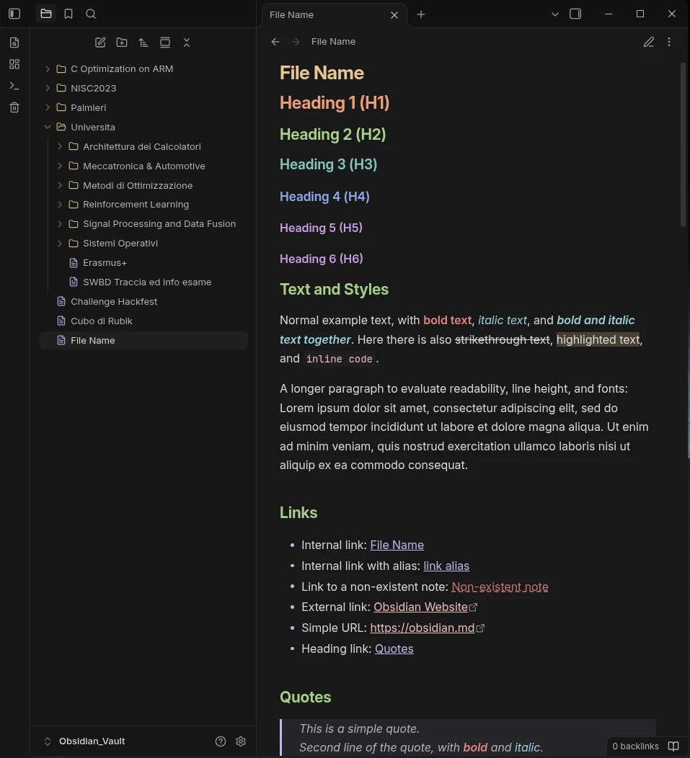The width and height of the screenshot is (690, 758).
Task: Toggle reading view book icon in status bar
Action: [673, 746]
